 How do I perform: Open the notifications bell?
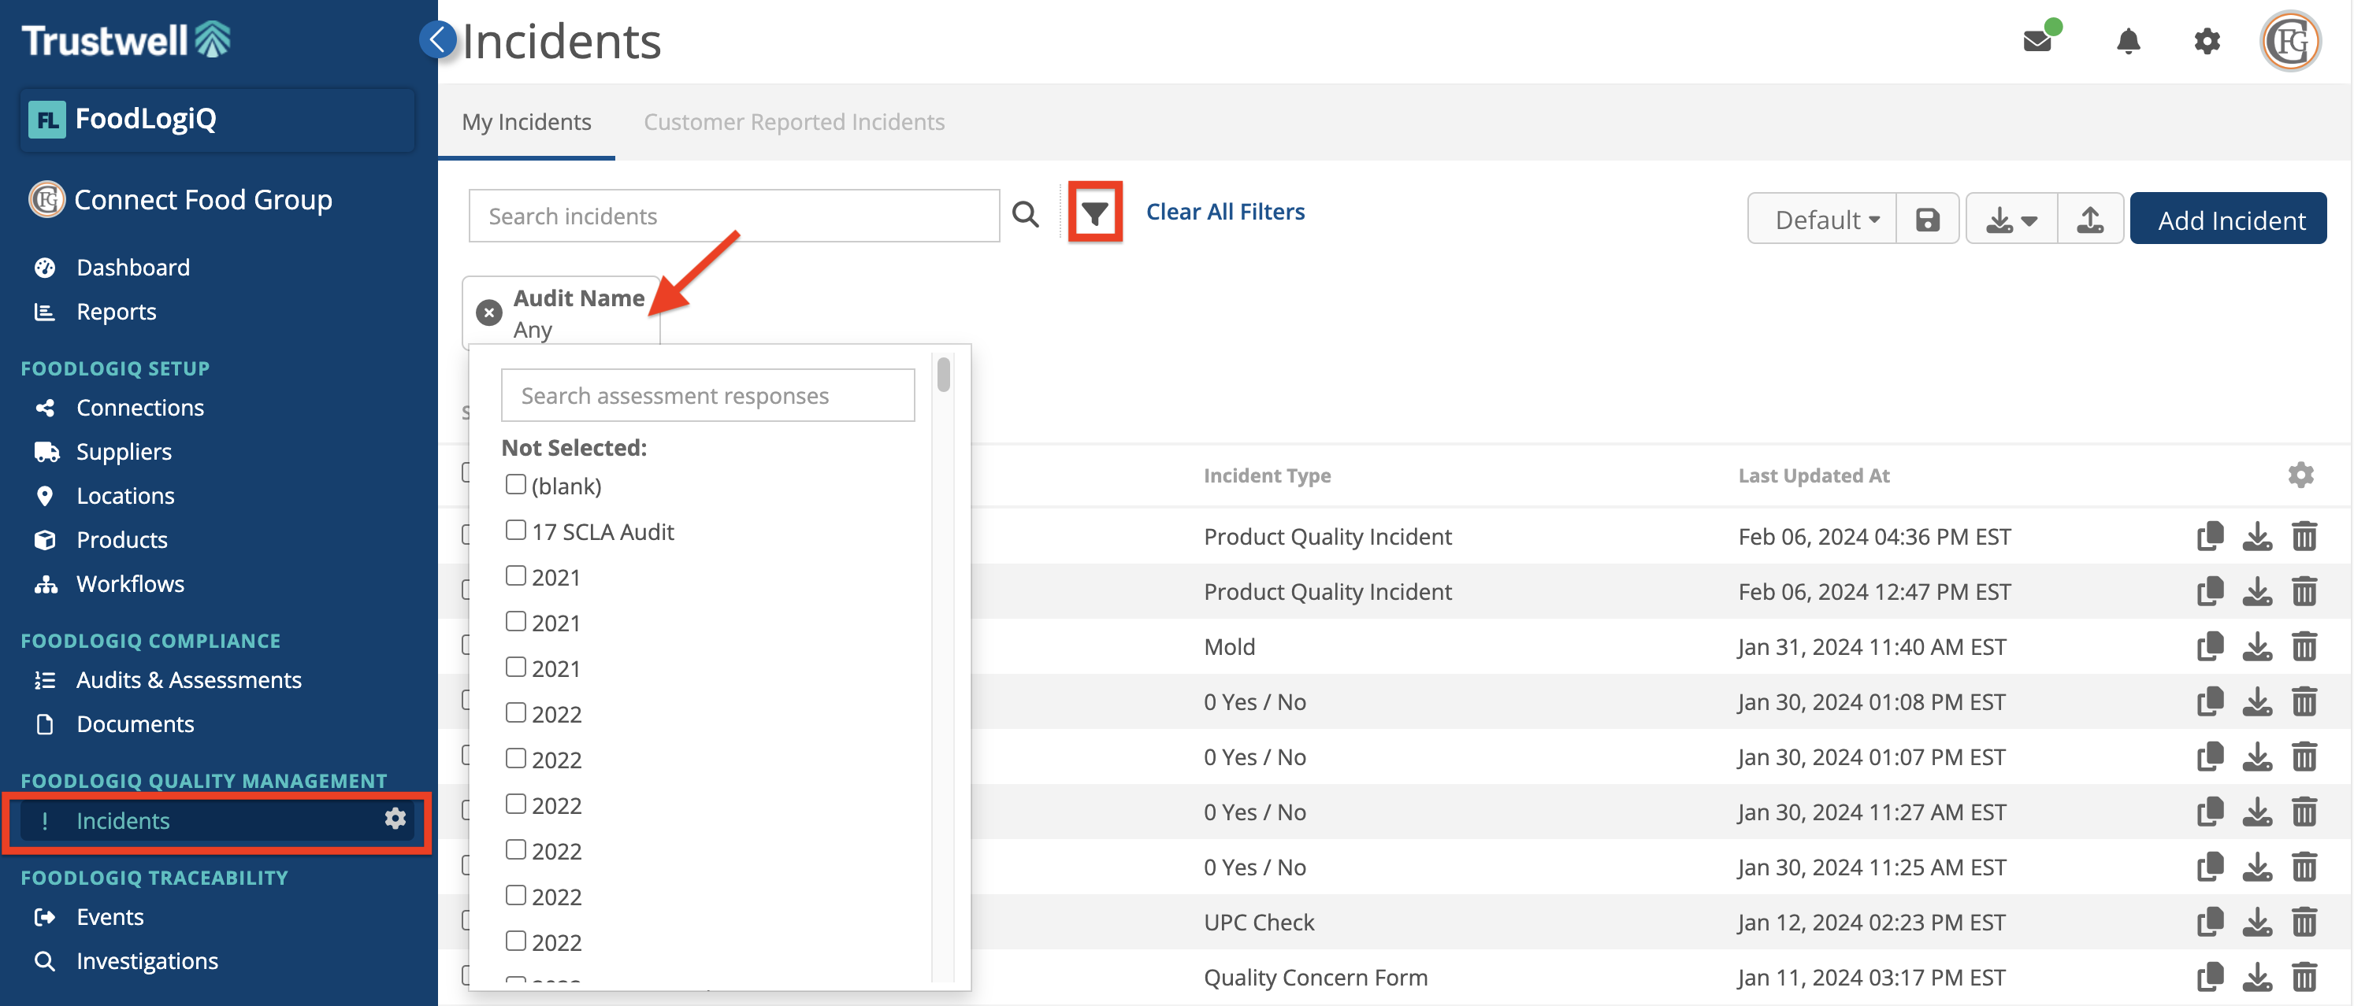(2128, 41)
